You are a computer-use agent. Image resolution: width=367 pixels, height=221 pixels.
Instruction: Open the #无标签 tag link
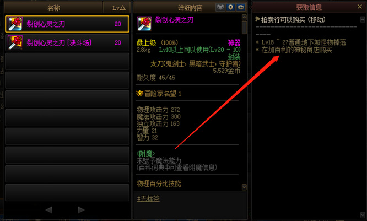point(148,199)
